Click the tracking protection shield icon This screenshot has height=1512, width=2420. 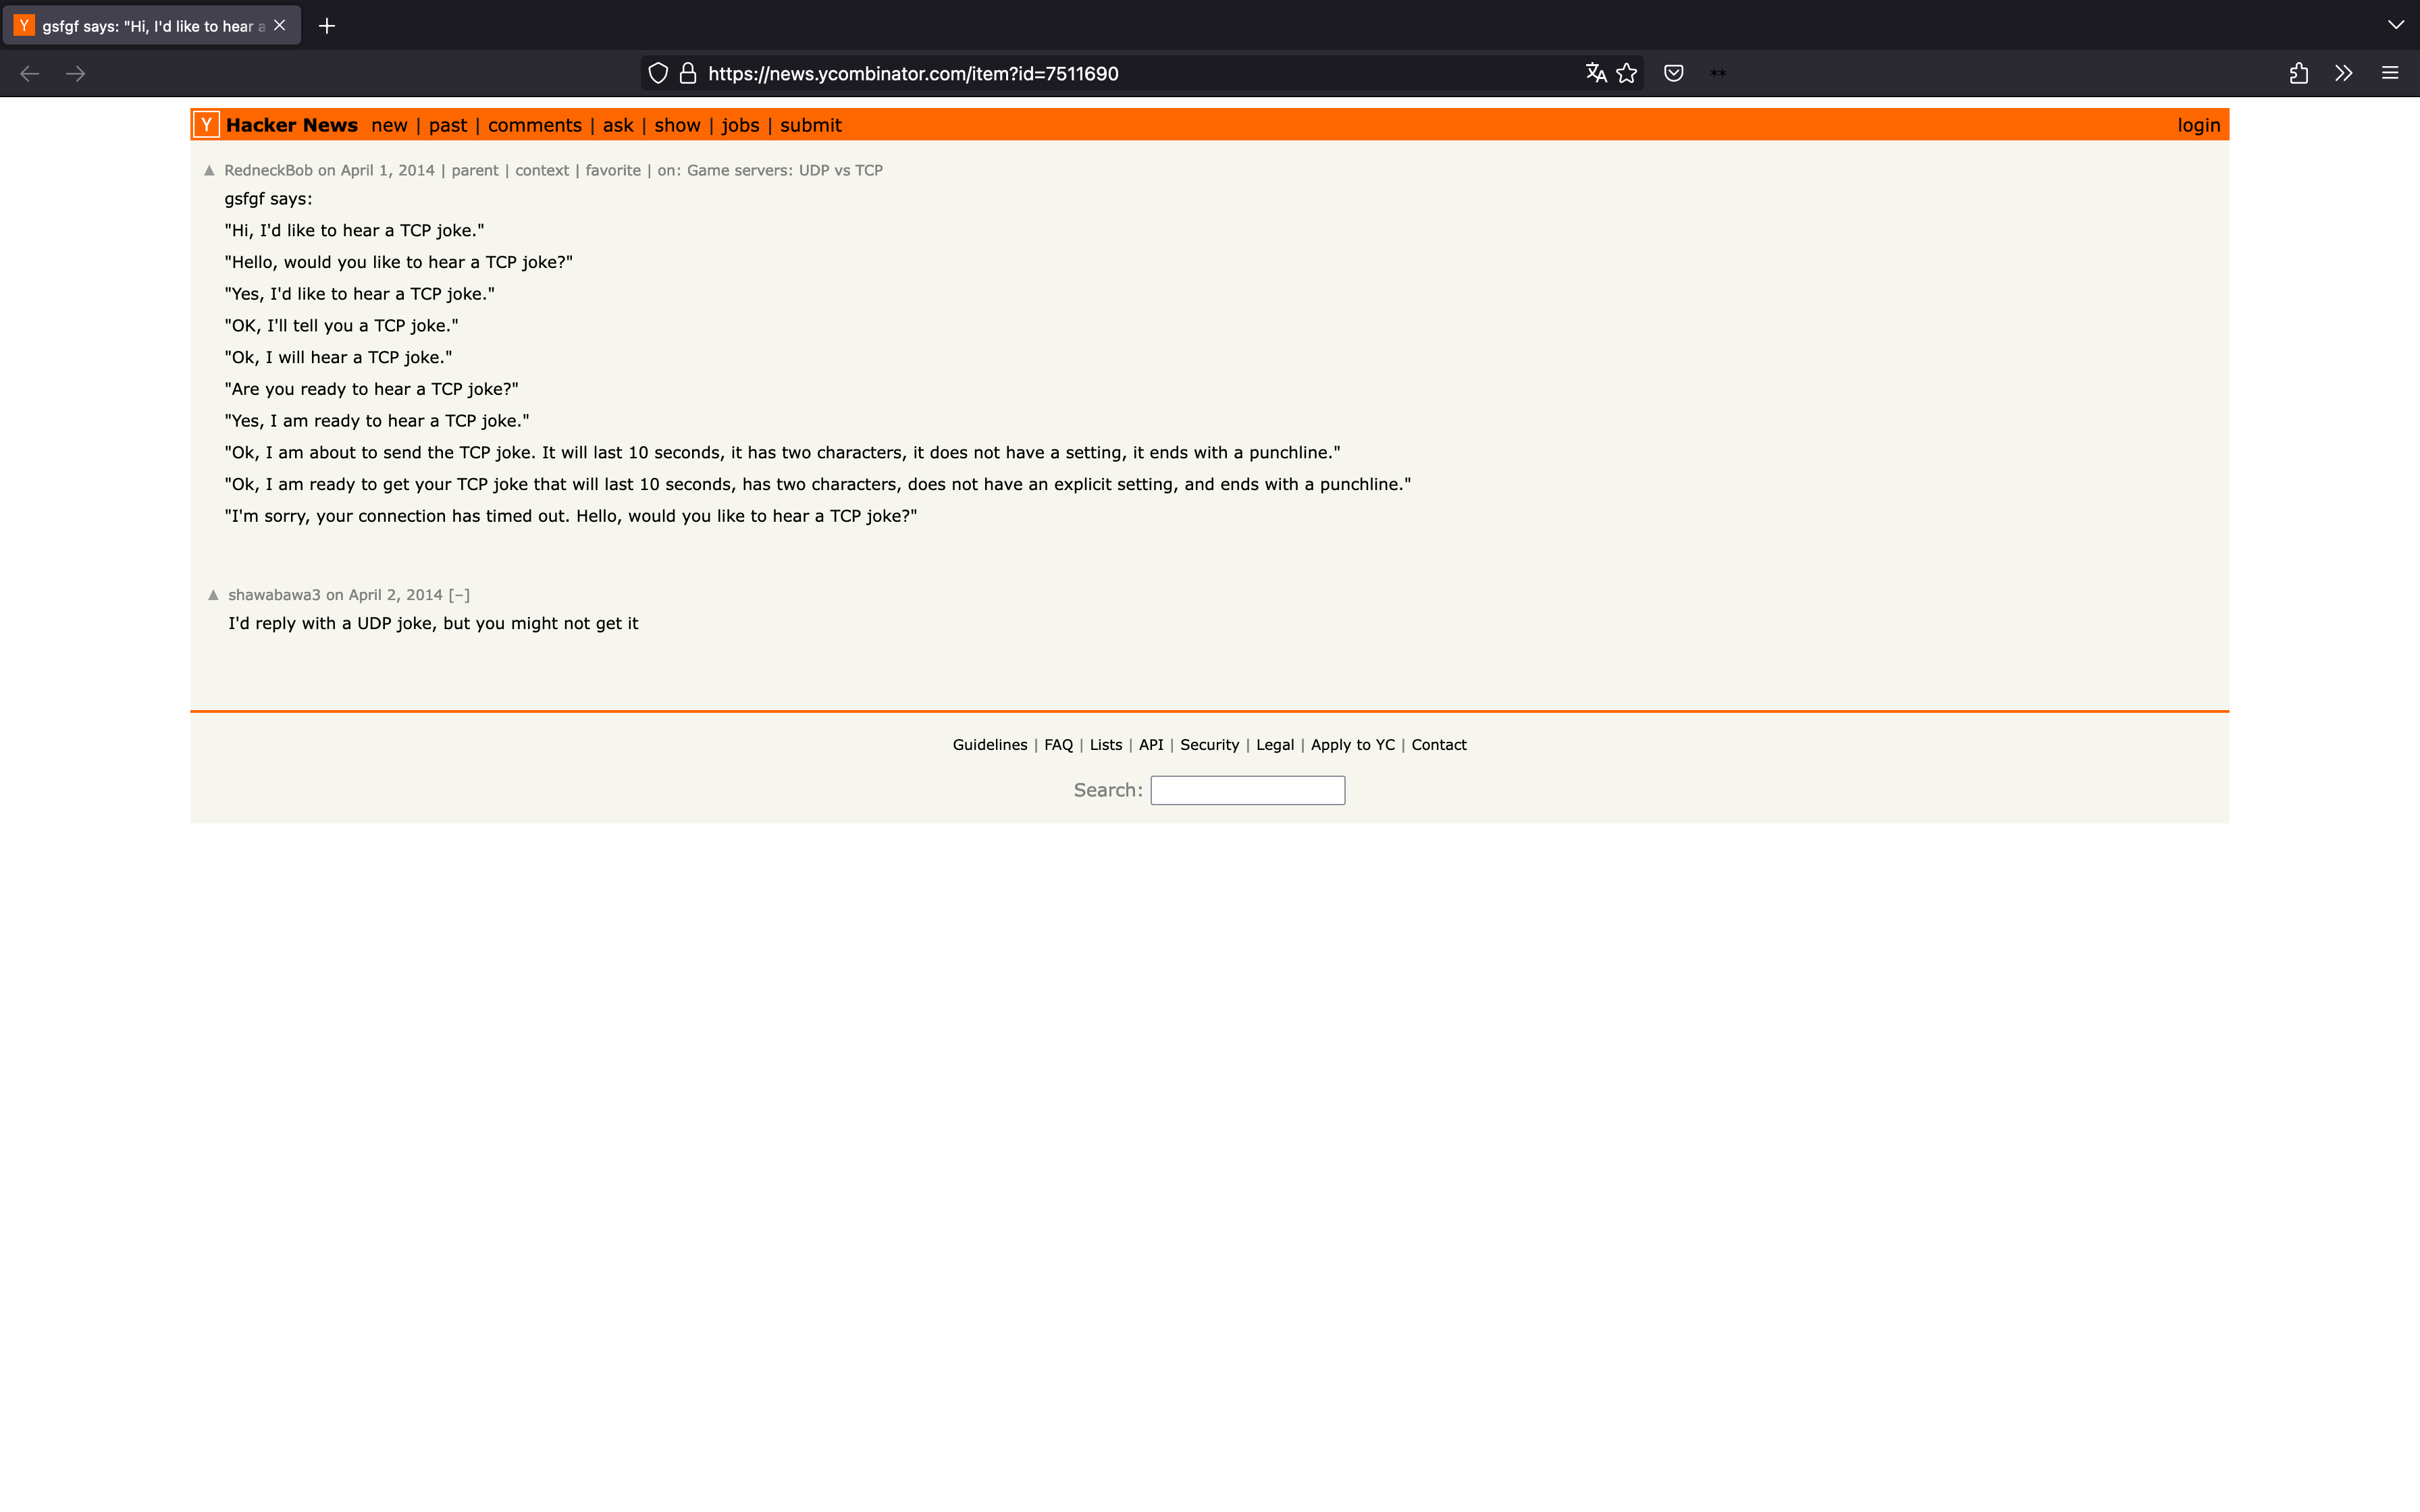(x=658, y=73)
